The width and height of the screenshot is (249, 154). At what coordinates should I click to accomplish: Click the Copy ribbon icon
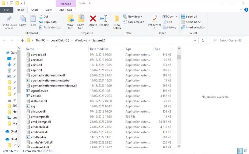(x=22, y=19)
